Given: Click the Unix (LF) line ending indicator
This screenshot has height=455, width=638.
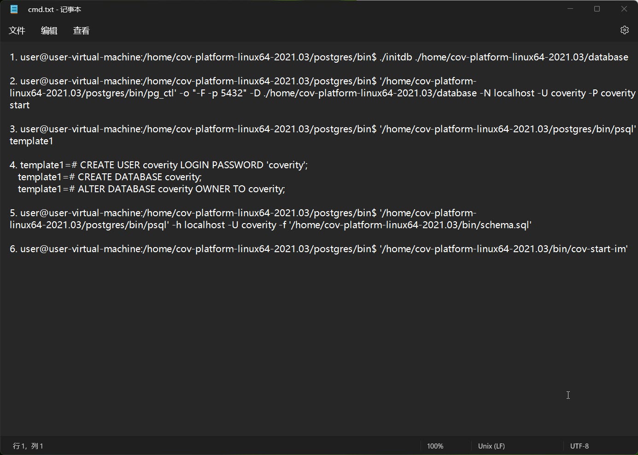Looking at the screenshot, I should [x=491, y=446].
